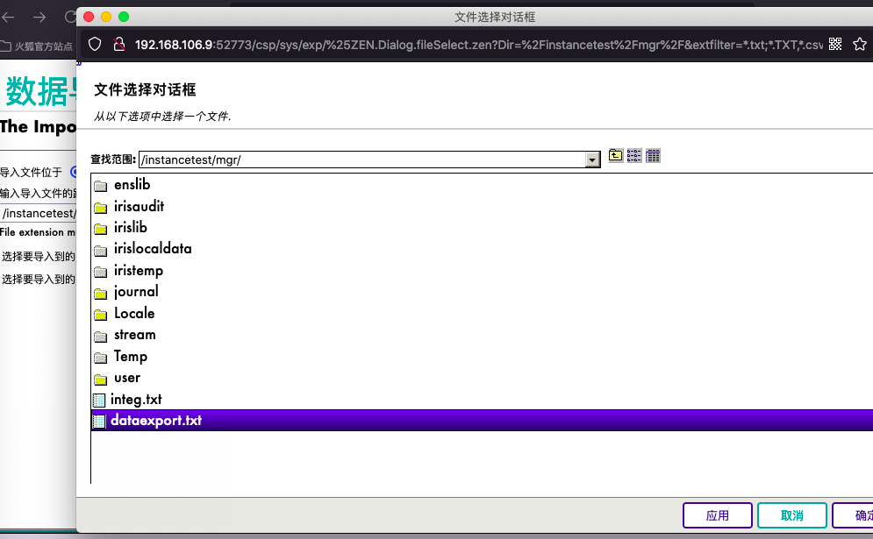
Task: Navigate up one folder level
Action: (615, 155)
